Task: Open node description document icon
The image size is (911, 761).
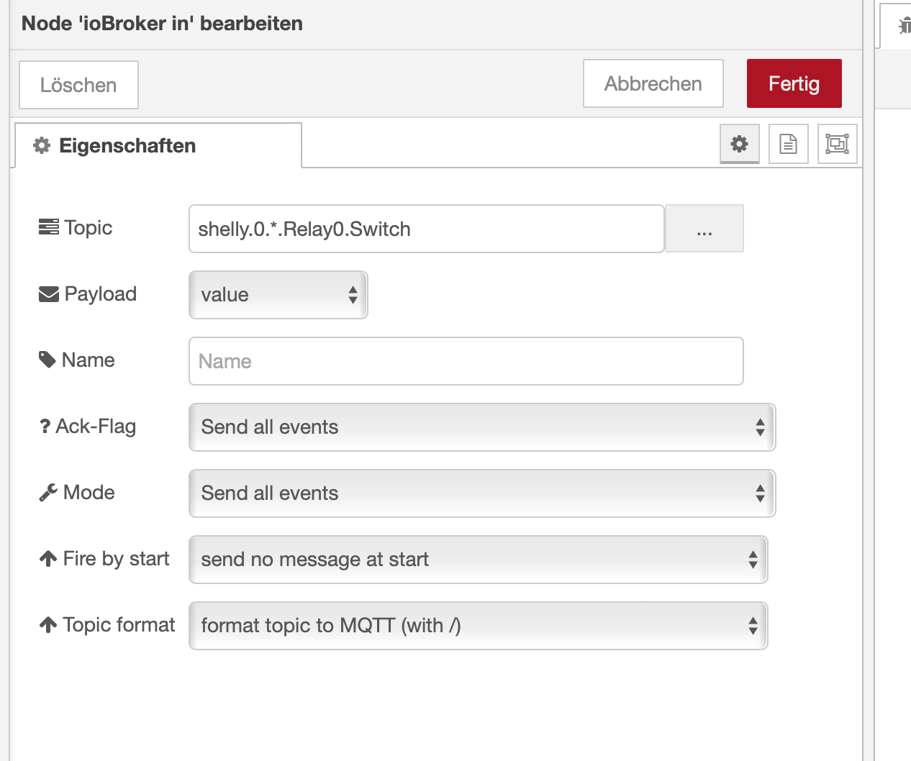Action: click(788, 144)
